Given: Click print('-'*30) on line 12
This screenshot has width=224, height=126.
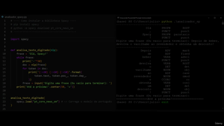Looking at the screenshot, I should 32,61.
